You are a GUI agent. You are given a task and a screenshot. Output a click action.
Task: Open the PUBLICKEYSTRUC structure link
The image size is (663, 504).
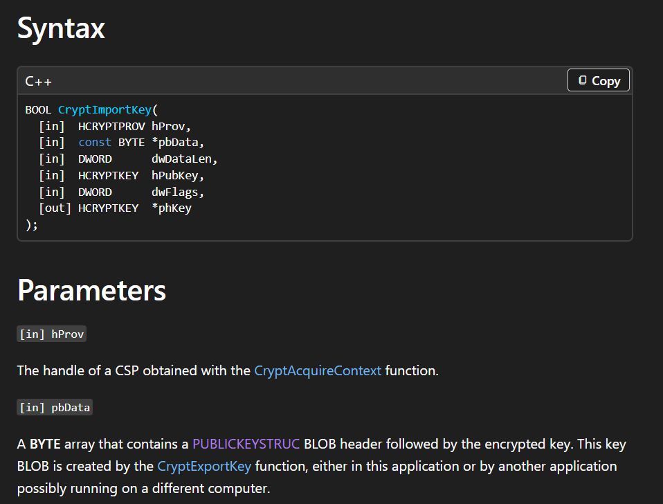[246, 444]
